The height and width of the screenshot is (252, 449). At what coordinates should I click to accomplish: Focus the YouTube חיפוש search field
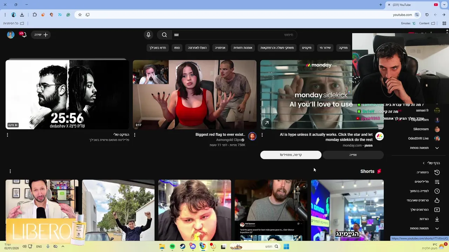234,35
